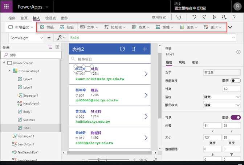Open the FontWeight property dropdown
This screenshot has height=165, width=244.
pos(26,38)
